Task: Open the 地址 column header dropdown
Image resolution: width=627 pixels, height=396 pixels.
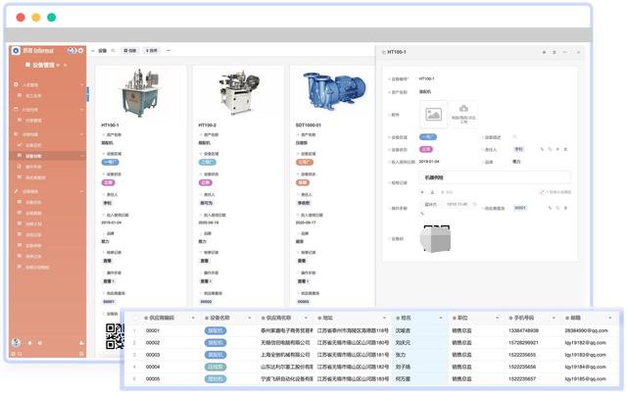Action: click(384, 318)
